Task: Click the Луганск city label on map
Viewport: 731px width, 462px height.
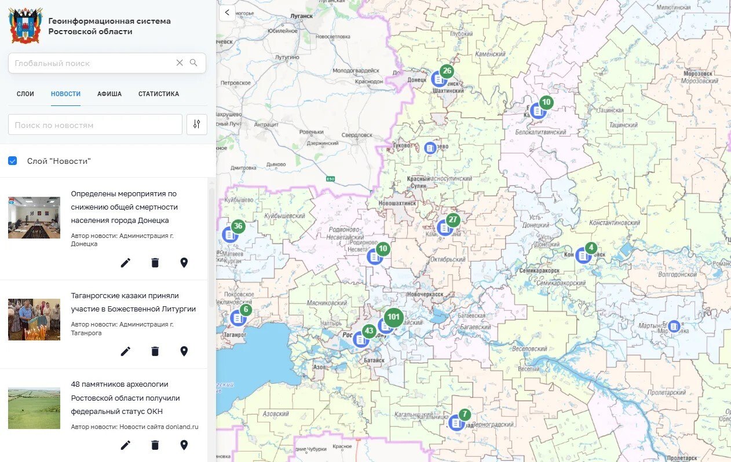Action: click(301, 16)
